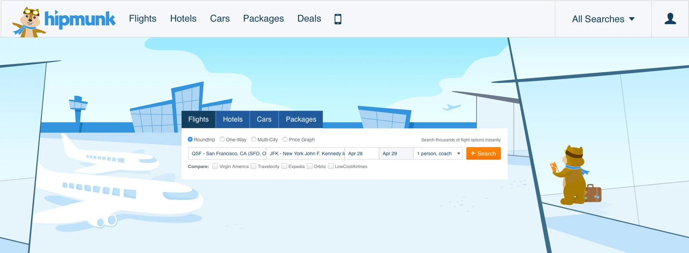
Task: Open Deals in the top navigation
Action: (x=309, y=19)
